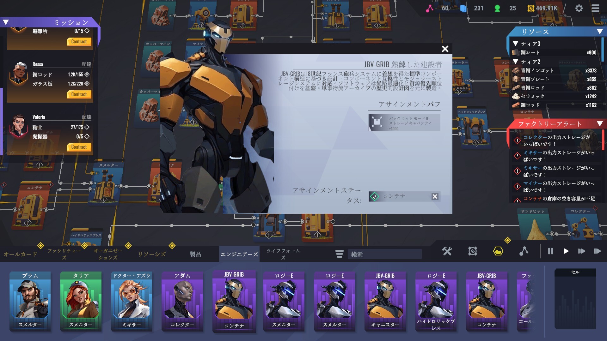The image size is (607, 341).
Task: Open the settings gear icon
Action: tap(579, 8)
